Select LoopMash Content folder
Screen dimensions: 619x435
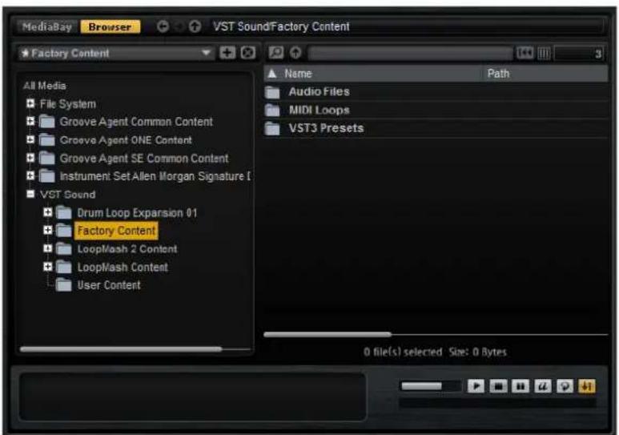pyautogui.click(x=123, y=268)
